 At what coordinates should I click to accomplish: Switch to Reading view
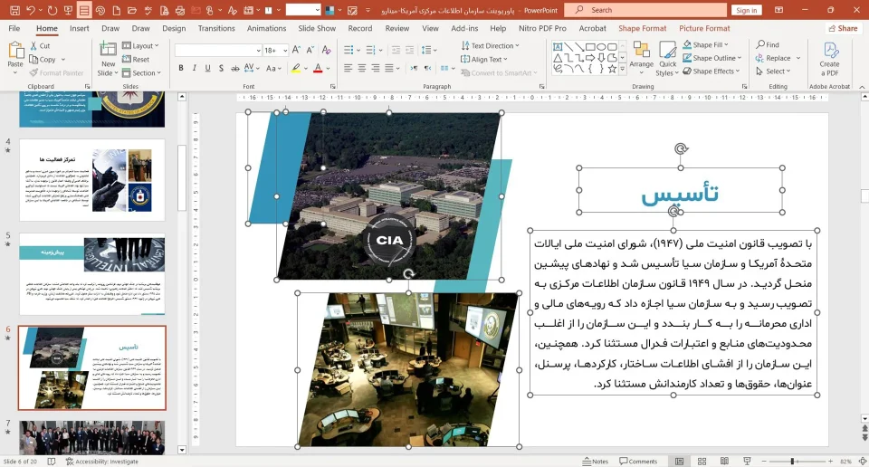(724, 461)
